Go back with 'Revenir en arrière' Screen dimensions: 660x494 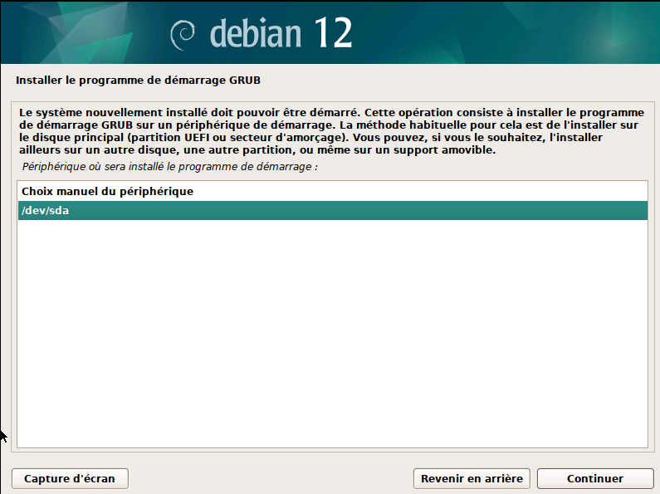click(472, 478)
